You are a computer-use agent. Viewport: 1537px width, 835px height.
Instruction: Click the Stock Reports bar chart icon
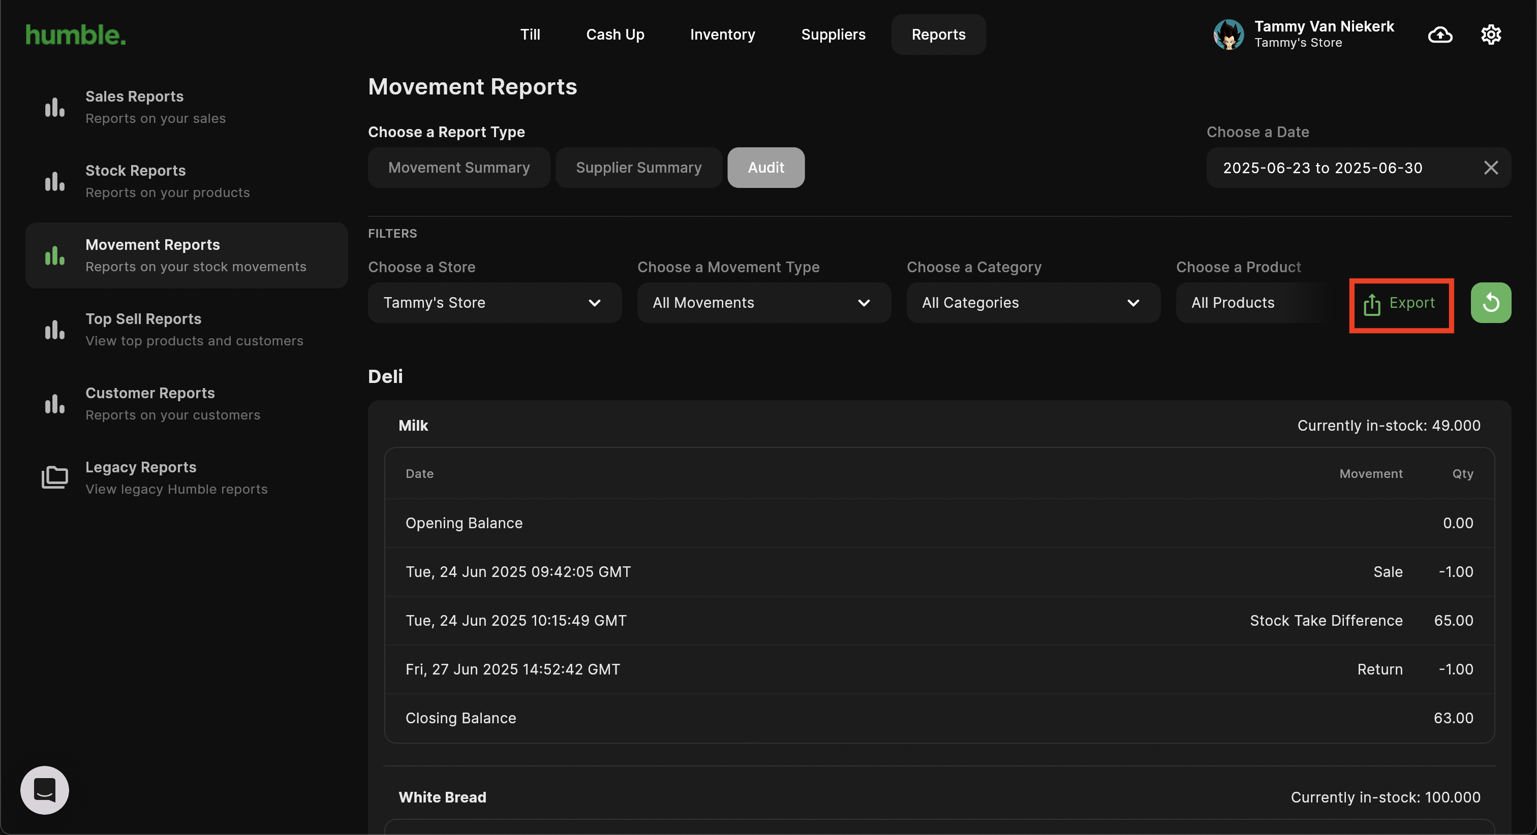[x=55, y=181]
